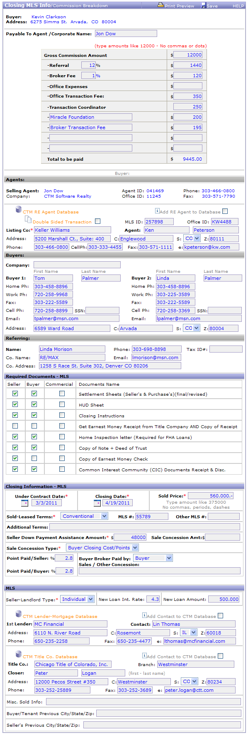Click CTM Lender-Mortgage Database link
The height and width of the screenshot is (735, 248).
click(x=60, y=616)
